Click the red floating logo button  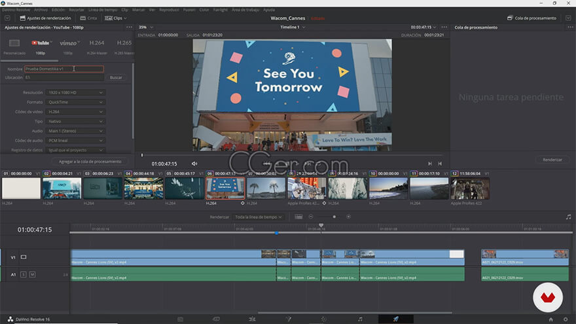click(x=548, y=297)
